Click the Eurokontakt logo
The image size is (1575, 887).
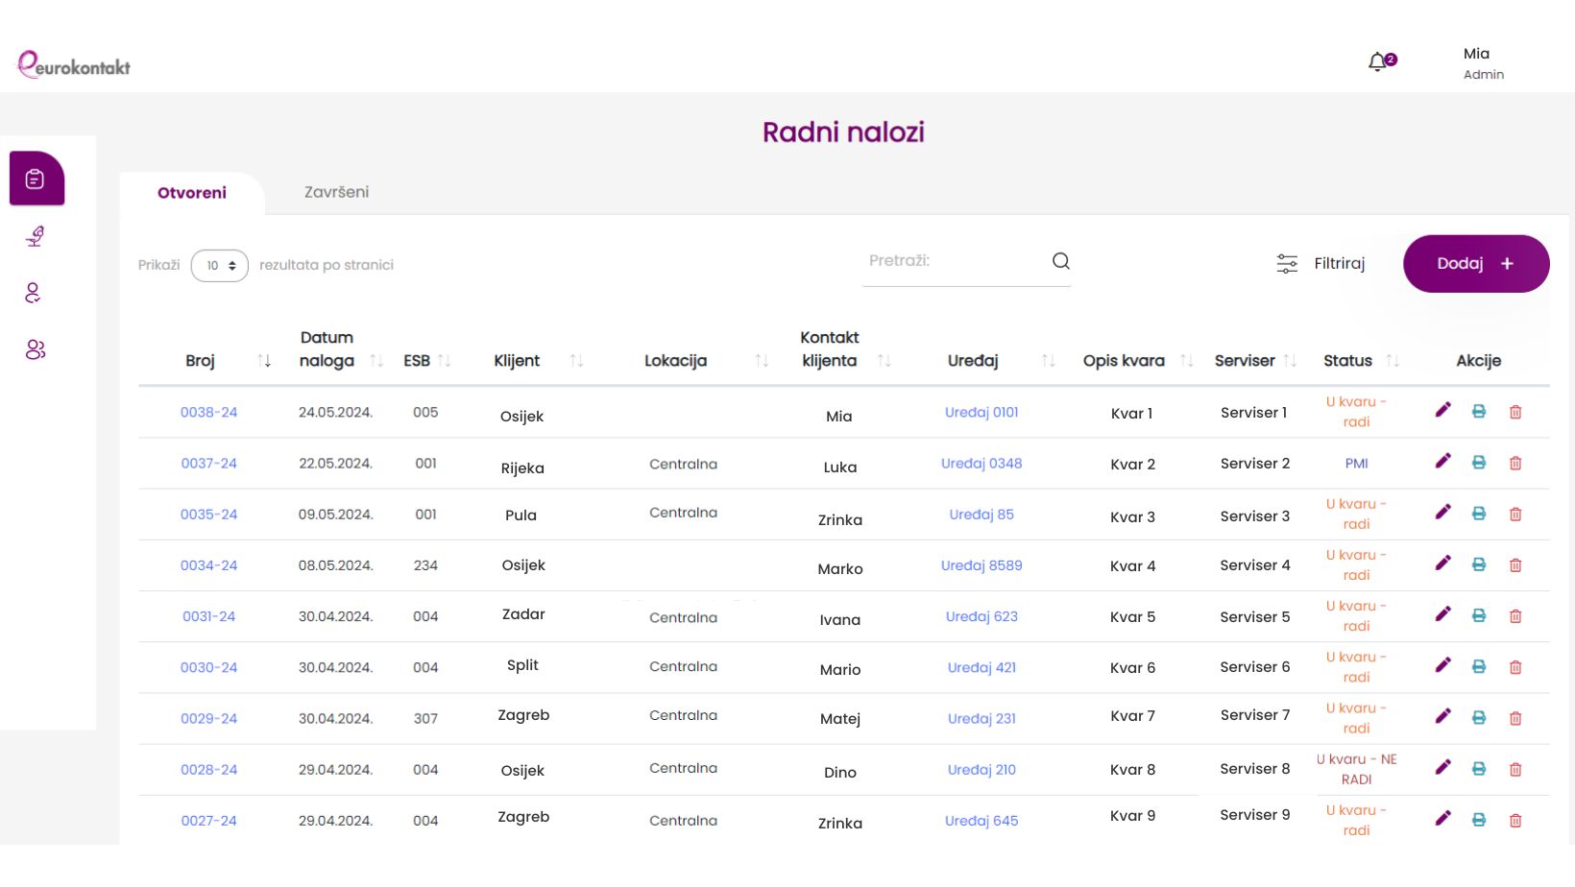click(x=74, y=64)
